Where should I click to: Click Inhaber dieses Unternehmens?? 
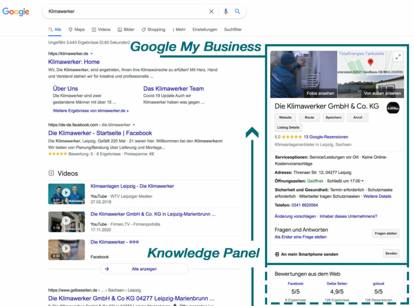point(348,216)
